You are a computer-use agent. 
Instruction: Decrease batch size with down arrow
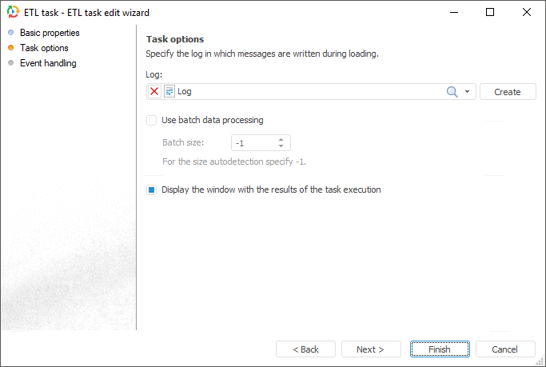pyautogui.click(x=281, y=146)
